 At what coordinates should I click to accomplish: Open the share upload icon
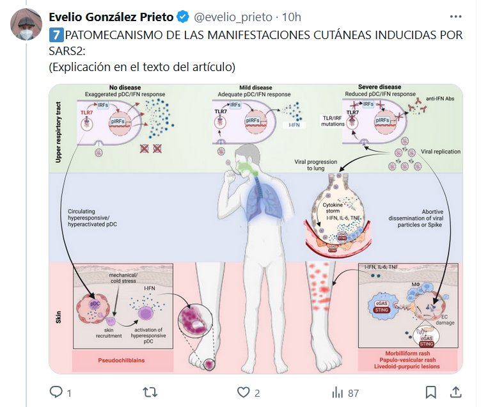coord(456,392)
